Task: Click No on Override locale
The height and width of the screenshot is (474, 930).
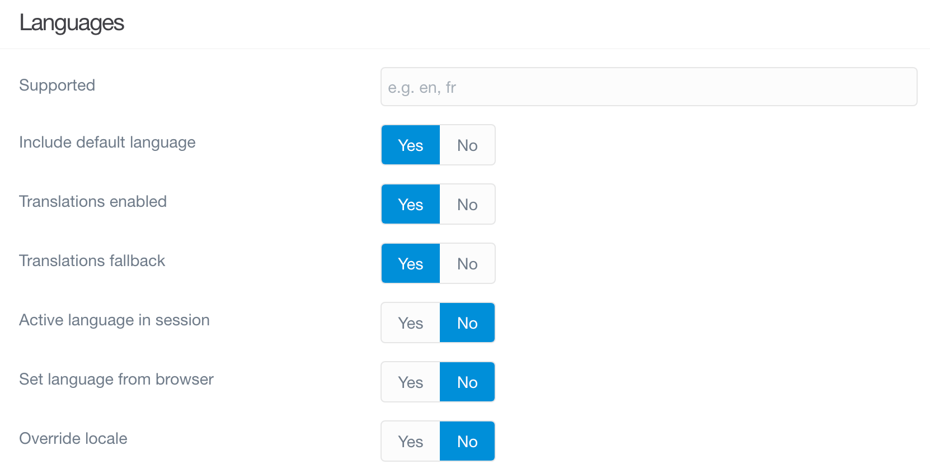Action: click(468, 441)
